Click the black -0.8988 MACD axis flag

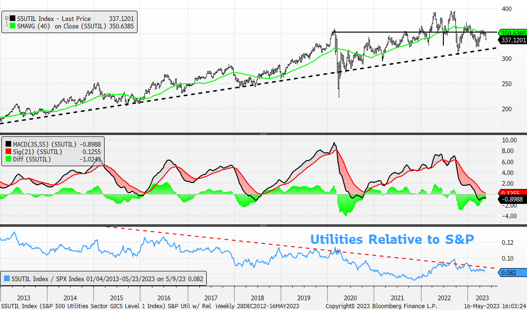pyautogui.click(x=512, y=199)
